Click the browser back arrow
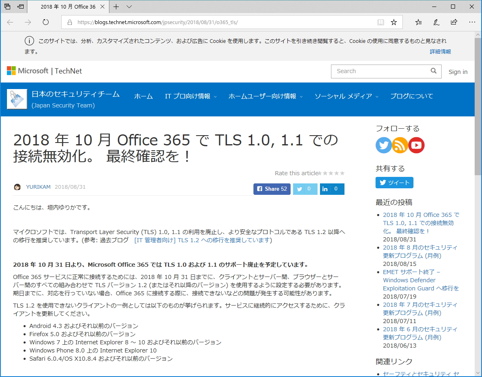The height and width of the screenshot is (377, 482). point(10,22)
